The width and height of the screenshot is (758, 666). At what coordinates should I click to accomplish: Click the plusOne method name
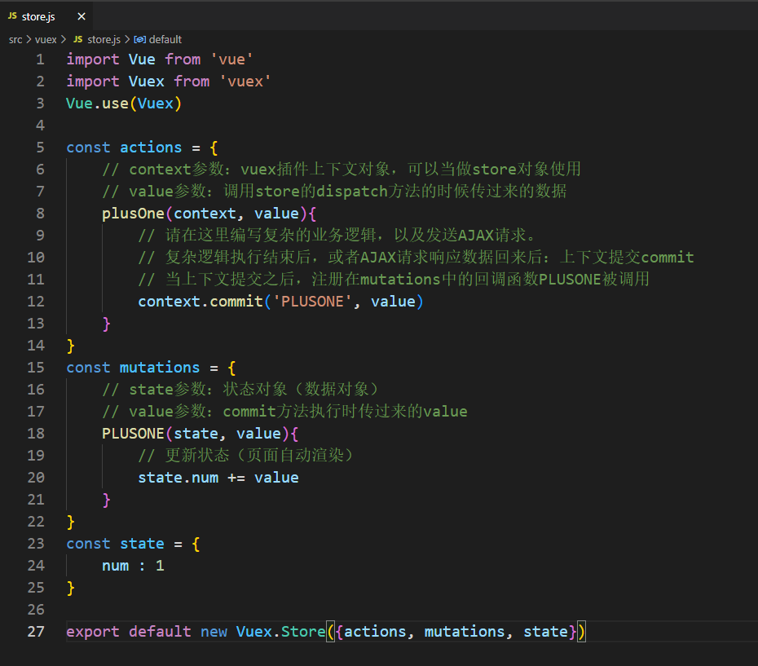coord(133,214)
